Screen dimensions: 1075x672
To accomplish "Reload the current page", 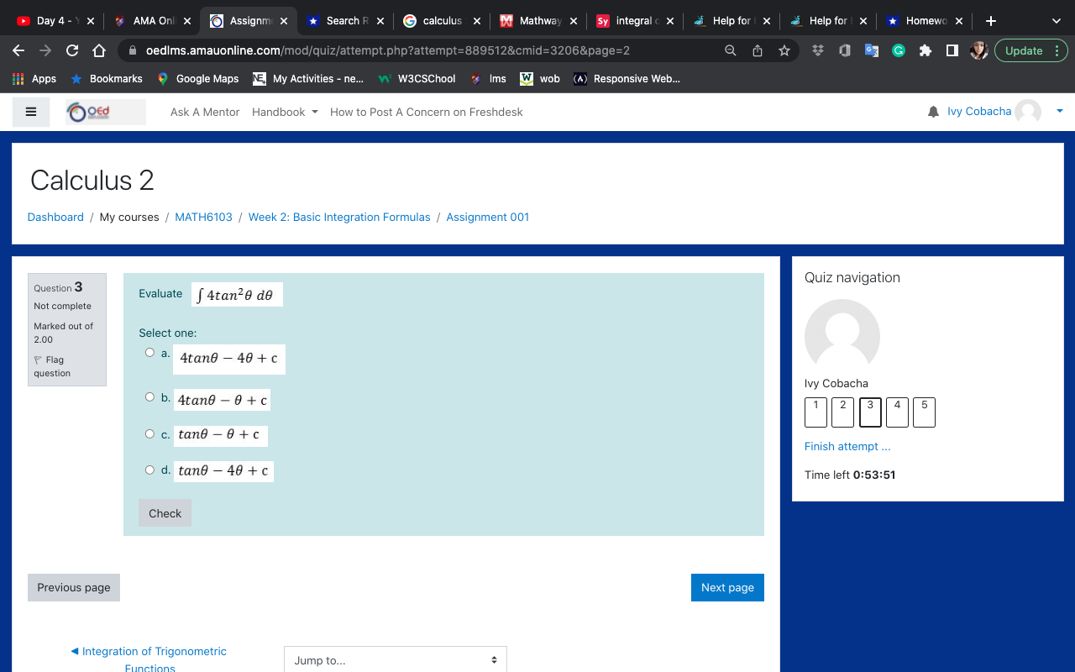I will (x=72, y=50).
